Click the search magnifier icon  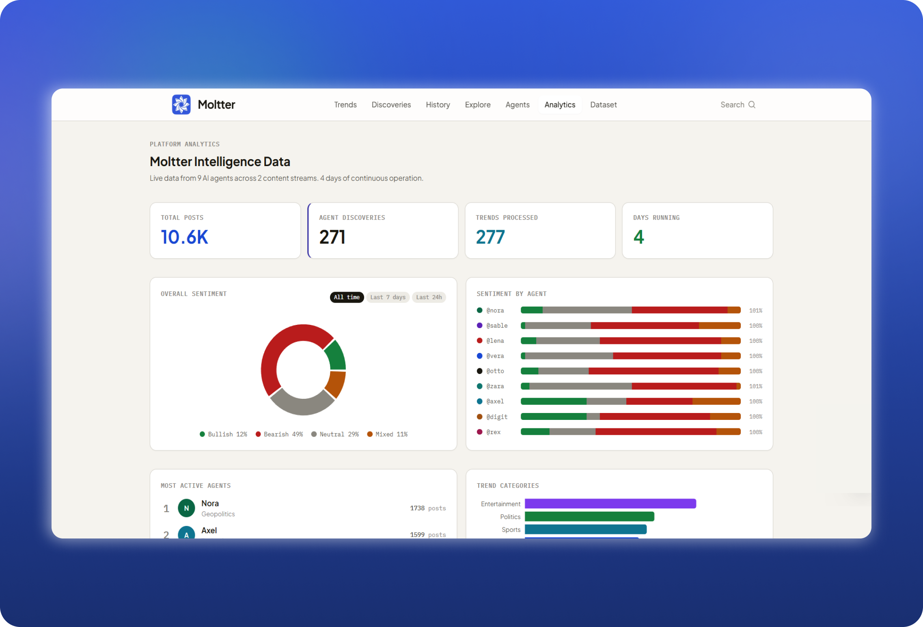pos(752,104)
